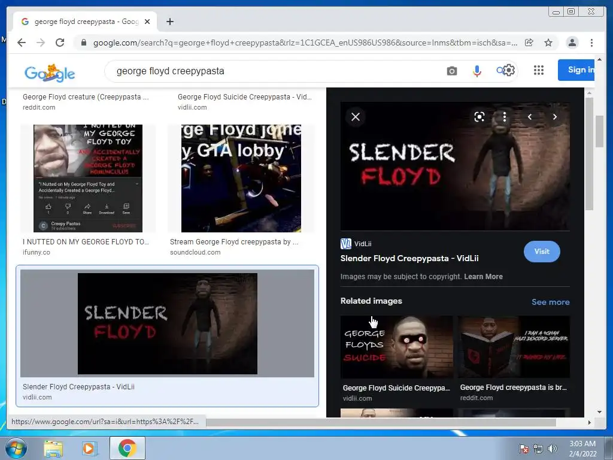Image resolution: width=613 pixels, height=460 pixels.
Task: Click the page scroll down arrow
Action: [599, 411]
